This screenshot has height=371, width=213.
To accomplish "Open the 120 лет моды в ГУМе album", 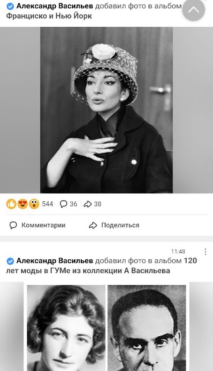I will click(101, 266).
